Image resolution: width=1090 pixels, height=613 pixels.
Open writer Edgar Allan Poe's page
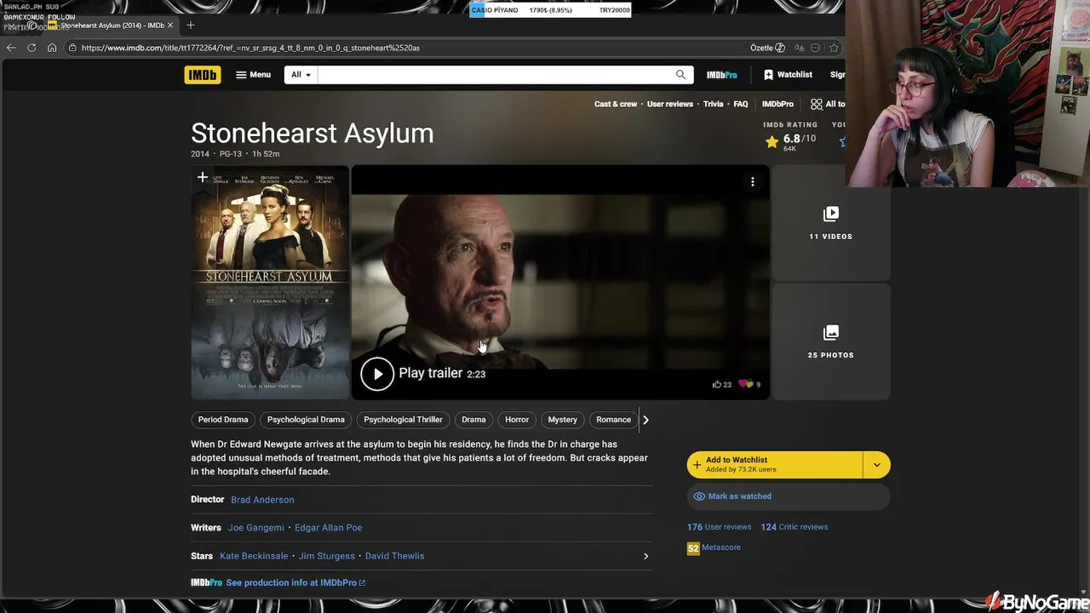(x=329, y=528)
